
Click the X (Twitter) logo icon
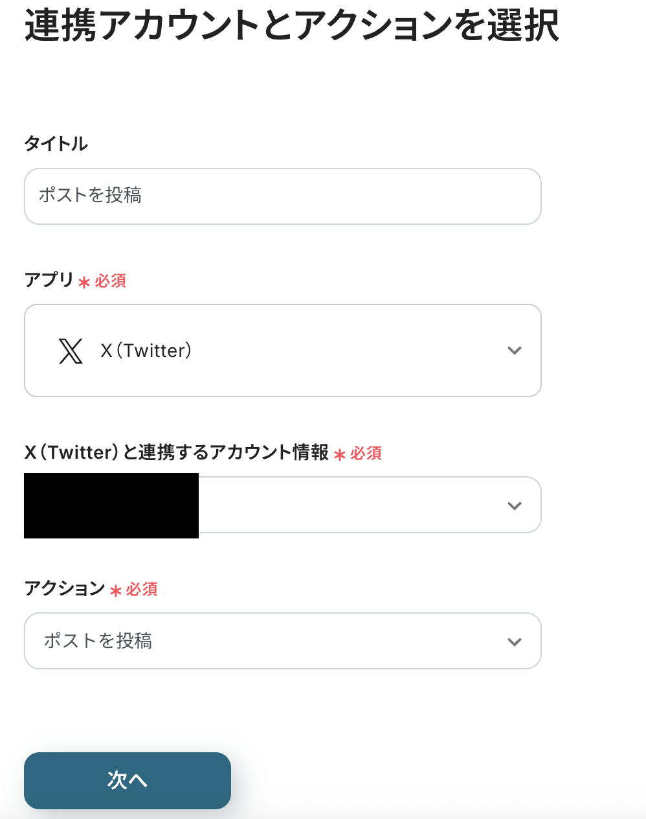[71, 351]
